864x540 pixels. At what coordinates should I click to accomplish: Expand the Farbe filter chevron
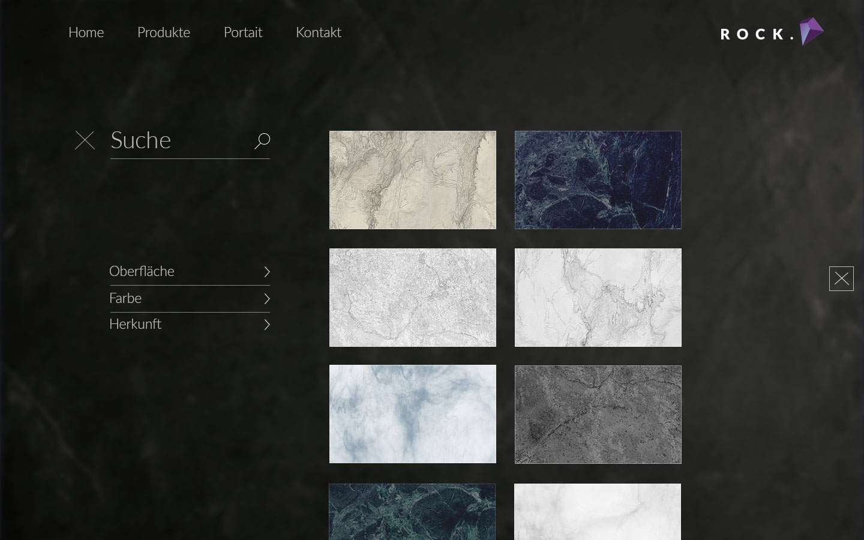(x=267, y=299)
